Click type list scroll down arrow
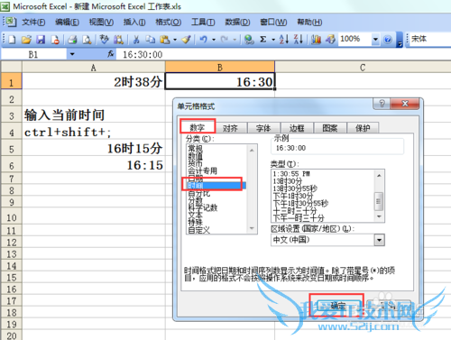Image resolution: width=451 pixels, height=340 pixels. click(x=379, y=216)
